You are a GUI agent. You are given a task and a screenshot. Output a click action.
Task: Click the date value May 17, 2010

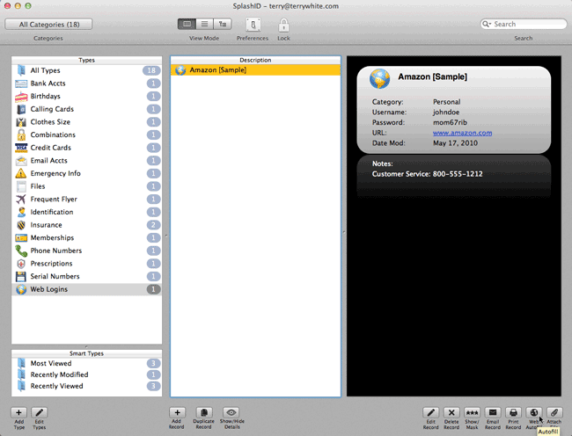tap(455, 143)
